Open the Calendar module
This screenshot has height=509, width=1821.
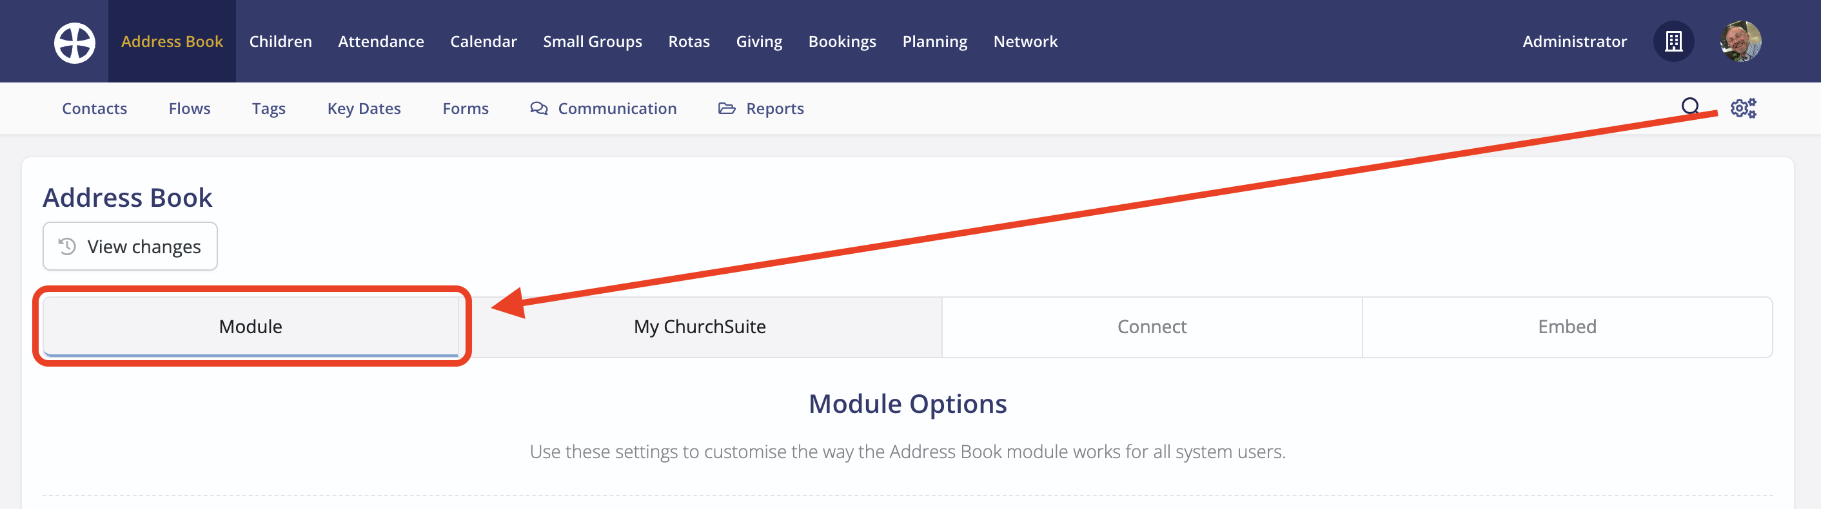[x=484, y=42]
